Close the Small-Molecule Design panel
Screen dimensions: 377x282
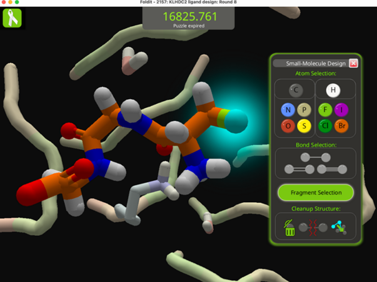pos(353,63)
